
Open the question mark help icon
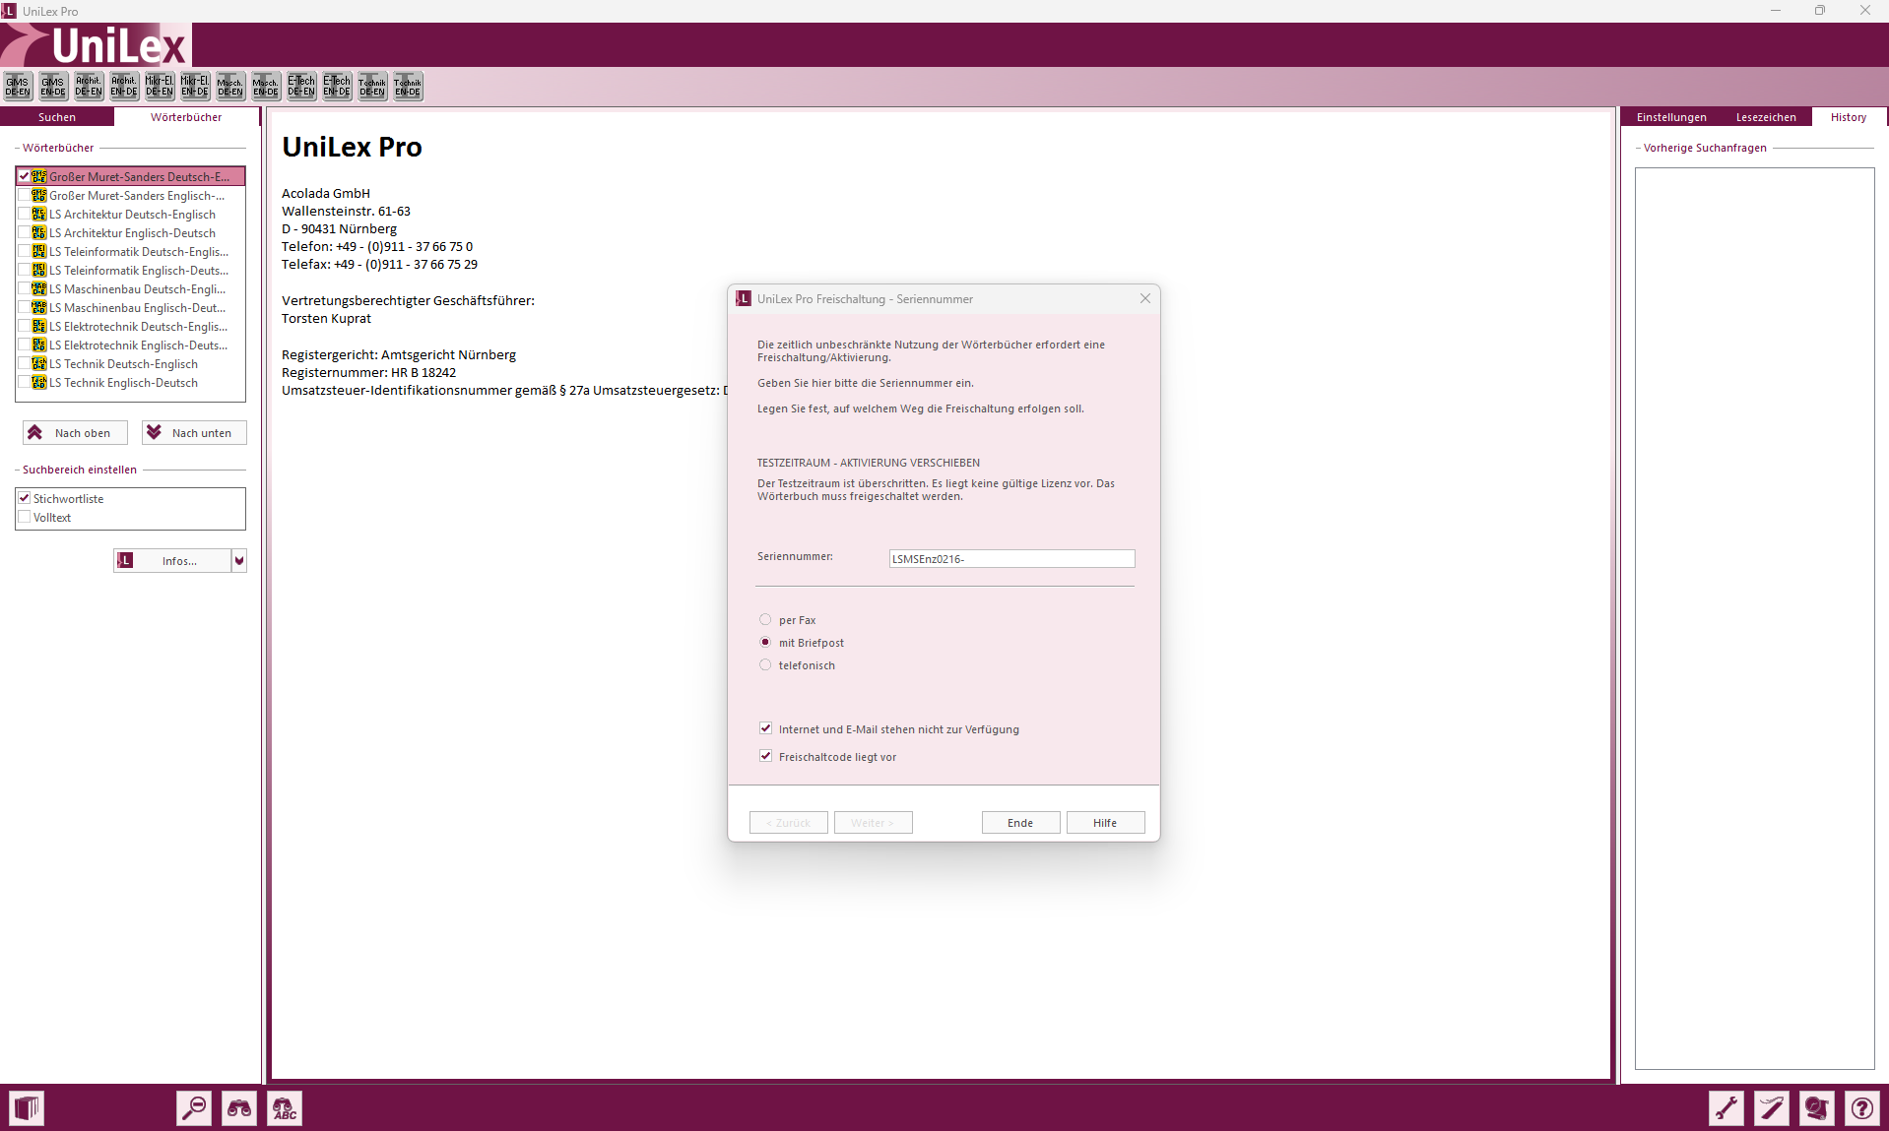pyautogui.click(x=1862, y=1108)
